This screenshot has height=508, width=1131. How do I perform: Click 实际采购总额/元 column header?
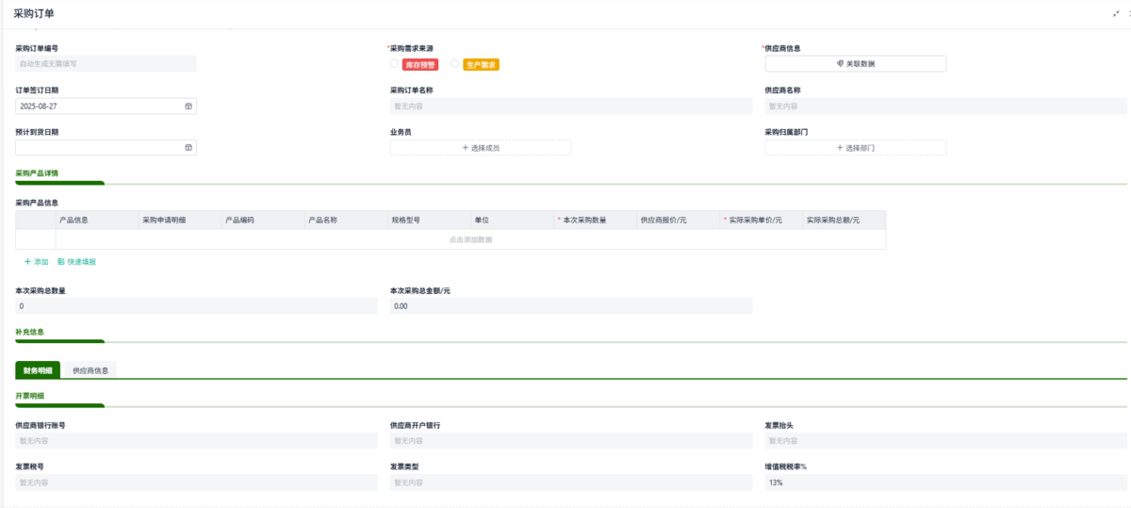(x=844, y=220)
